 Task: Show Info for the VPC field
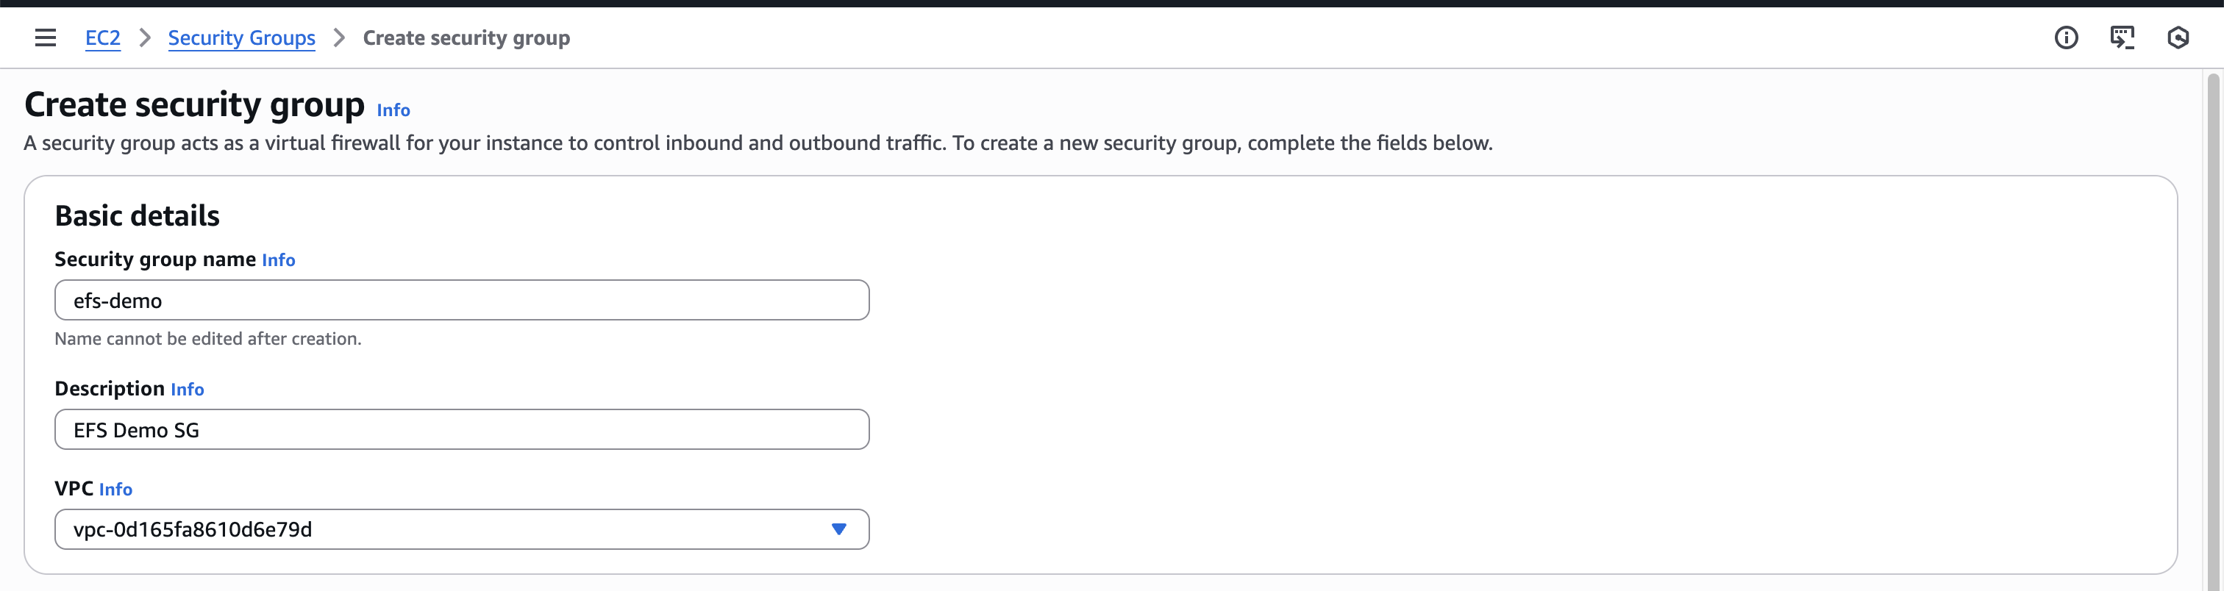tap(115, 490)
